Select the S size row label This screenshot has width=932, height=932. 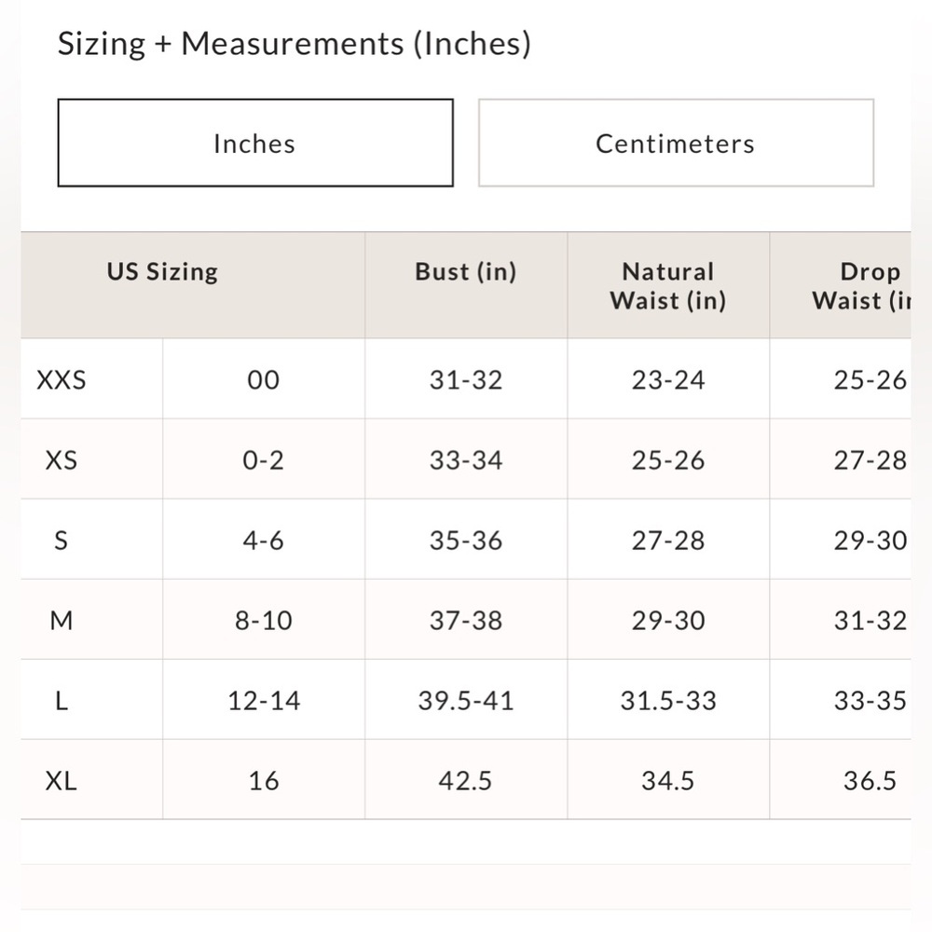pos(62,541)
